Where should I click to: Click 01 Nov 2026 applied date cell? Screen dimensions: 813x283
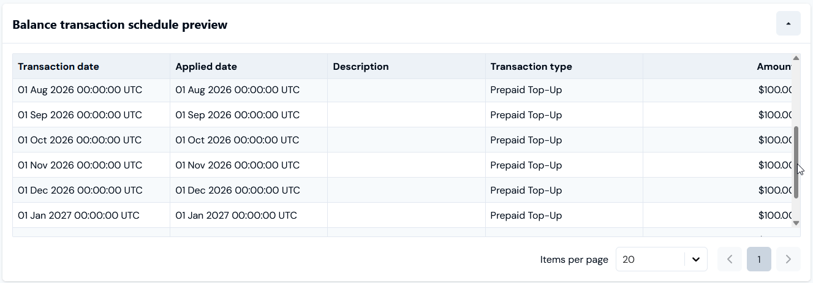coord(249,165)
